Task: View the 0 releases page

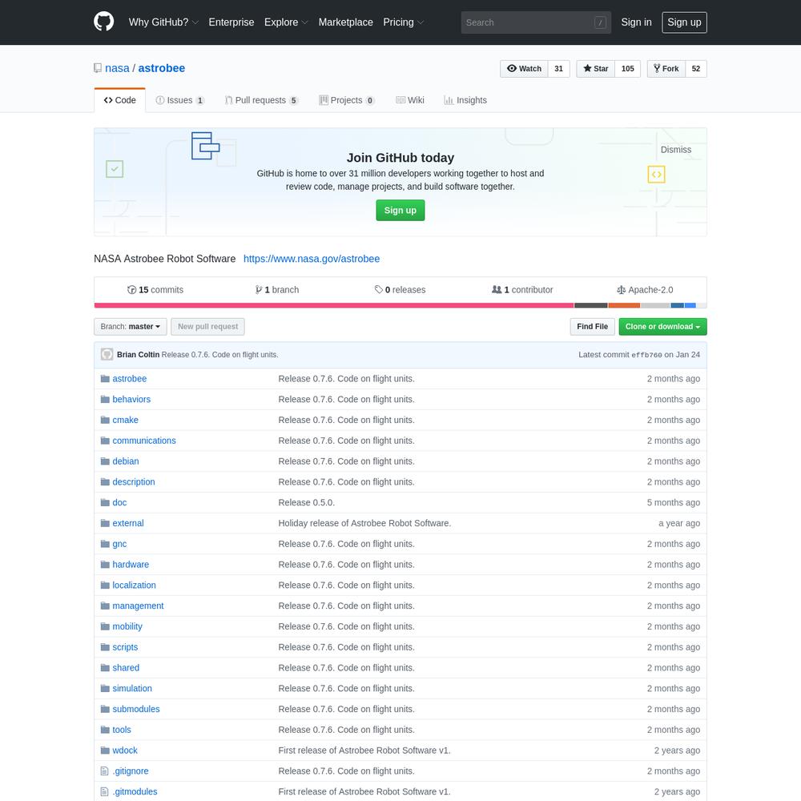Action: (x=400, y=290)
